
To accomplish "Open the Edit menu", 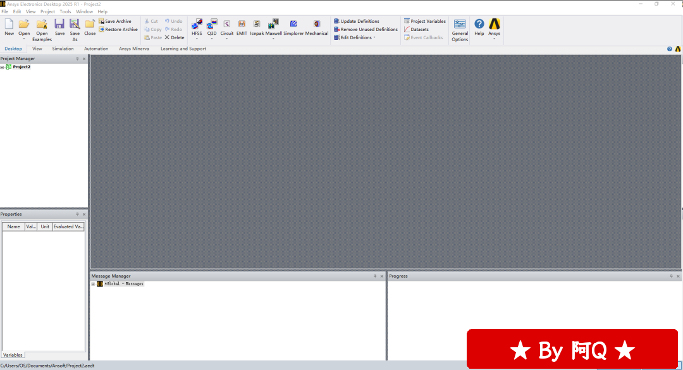I will pos(17,12).
